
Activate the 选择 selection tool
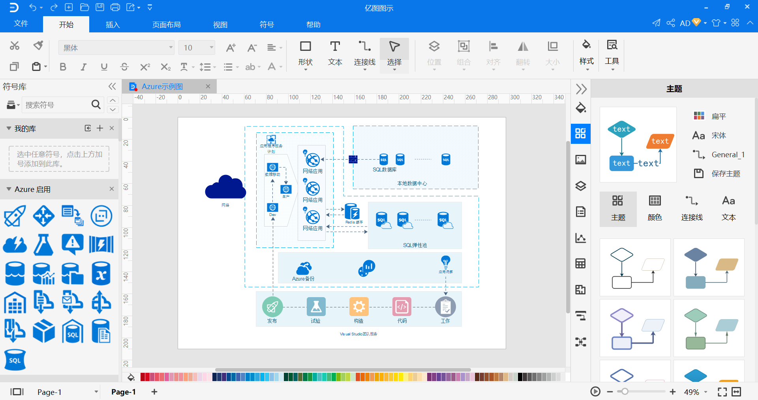tap(394, 55)
